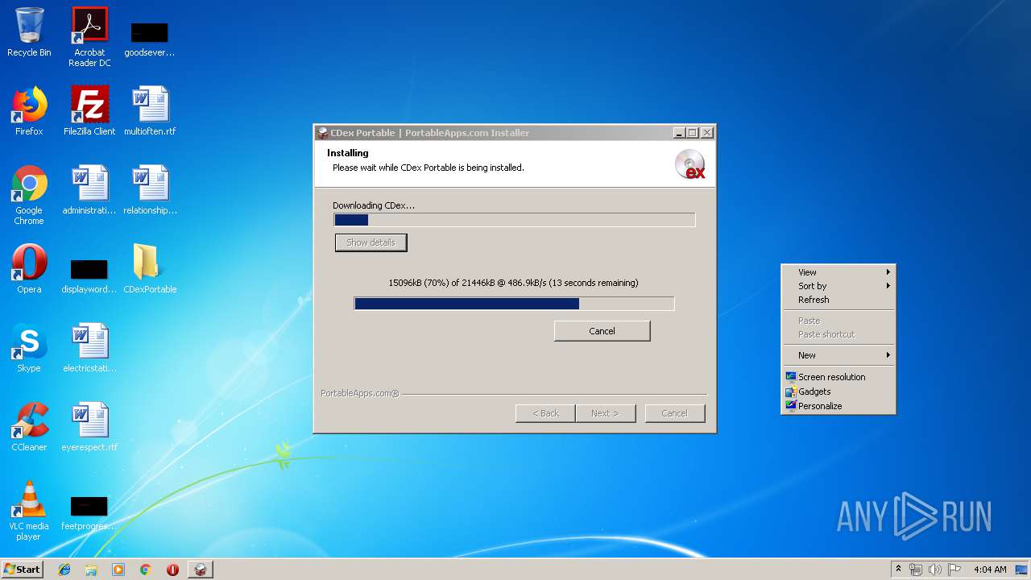Select the Acrobat Reader DC shortcut

click(x=89, y=37)
